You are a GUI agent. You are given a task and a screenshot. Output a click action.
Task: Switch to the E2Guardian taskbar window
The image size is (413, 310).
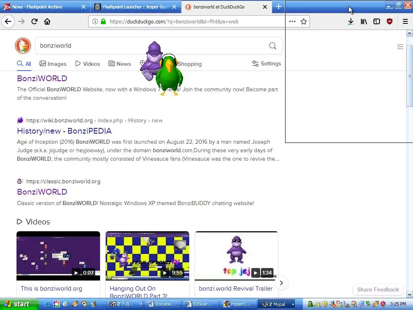[200, 304]
